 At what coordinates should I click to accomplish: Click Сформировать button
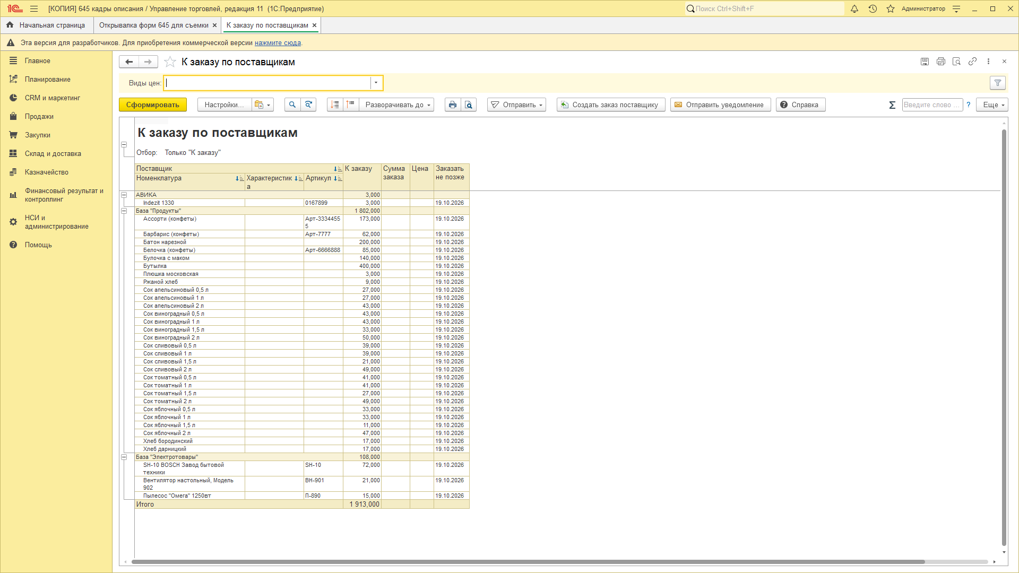point(153,105)
